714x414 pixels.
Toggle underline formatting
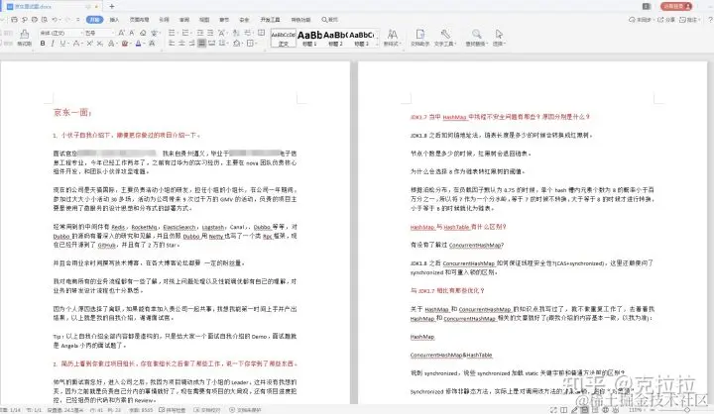tap(62, 44)
